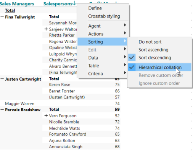Choose Do not sort
The image size is (193, 157).
(x=160, y=42)
